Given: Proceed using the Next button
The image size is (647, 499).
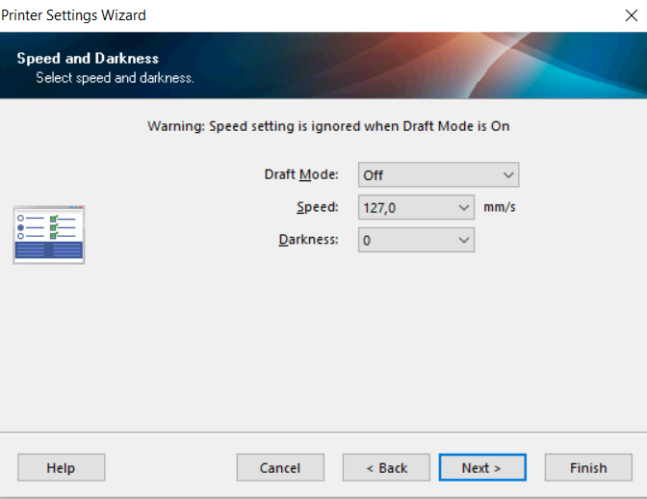Looking at the screenshot, I should coord(481,468).
